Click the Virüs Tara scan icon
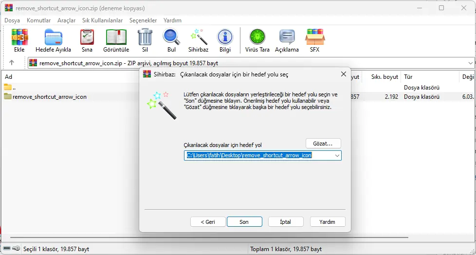476x255 pixels. pyautogui.click(x=257, y=37)
